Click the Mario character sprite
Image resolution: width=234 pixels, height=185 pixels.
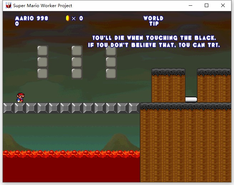coord(20,98)
